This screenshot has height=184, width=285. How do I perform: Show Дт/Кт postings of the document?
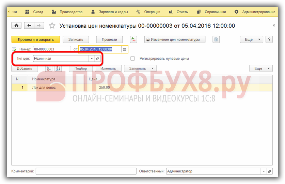pyautogui.click(x=133, y=40)
